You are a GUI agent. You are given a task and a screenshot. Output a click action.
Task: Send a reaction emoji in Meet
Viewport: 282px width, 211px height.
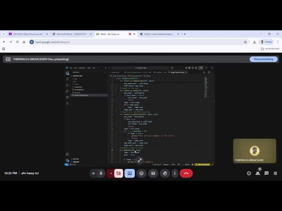pyautogui.click(x=141, y=173)
